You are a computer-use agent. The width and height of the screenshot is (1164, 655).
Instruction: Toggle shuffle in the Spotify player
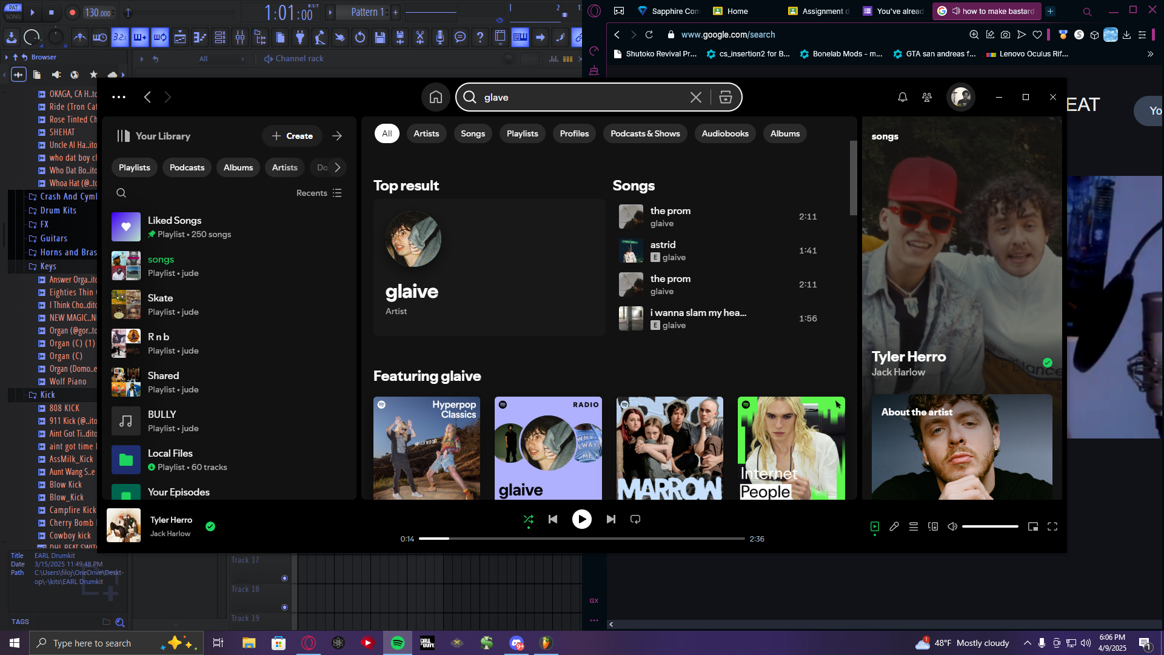point(528,519)
